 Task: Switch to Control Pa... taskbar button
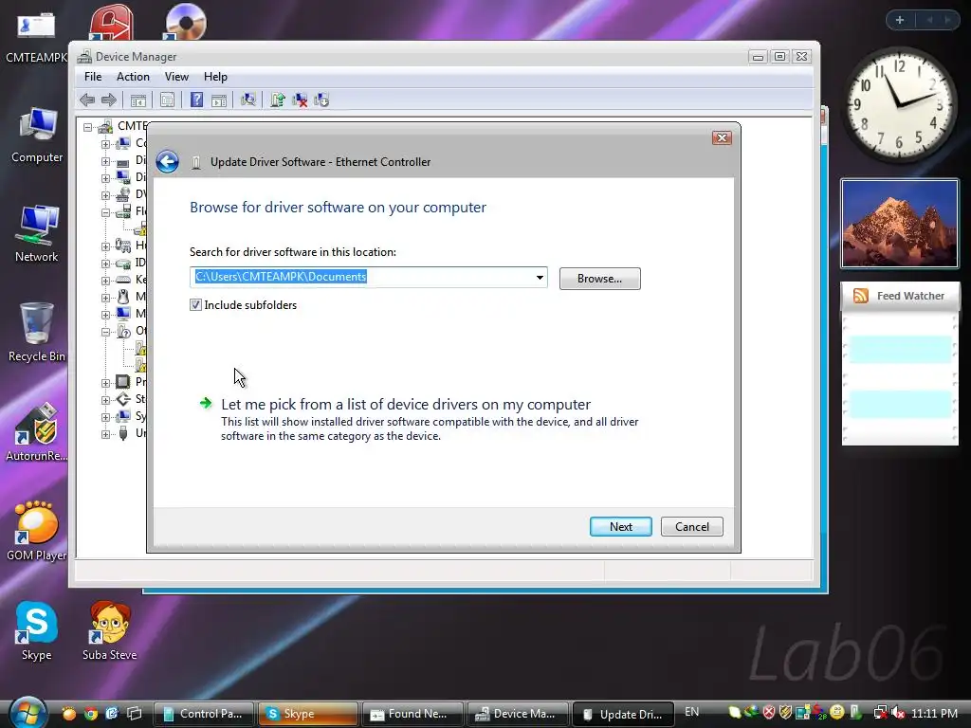pyautogui.click(x=203, y=714)
